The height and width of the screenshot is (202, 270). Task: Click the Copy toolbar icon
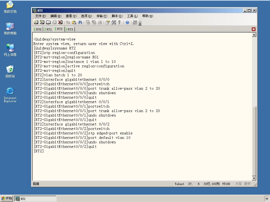[68, 22]
